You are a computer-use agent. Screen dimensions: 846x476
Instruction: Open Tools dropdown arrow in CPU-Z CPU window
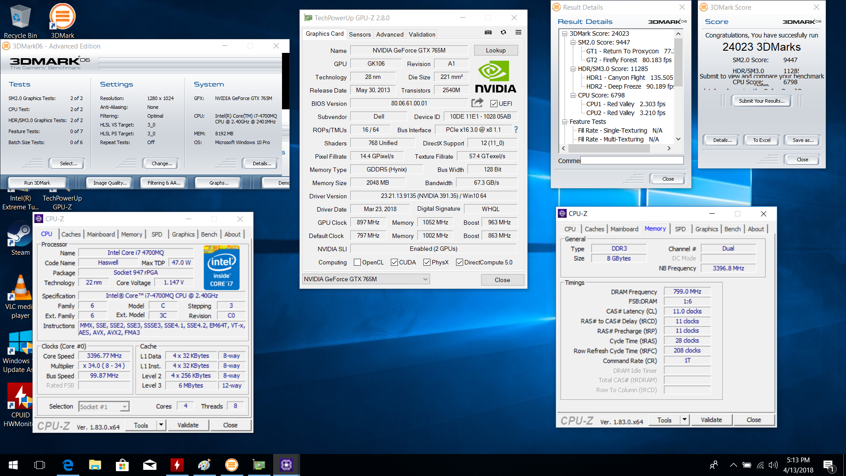(x=161, y=425)
